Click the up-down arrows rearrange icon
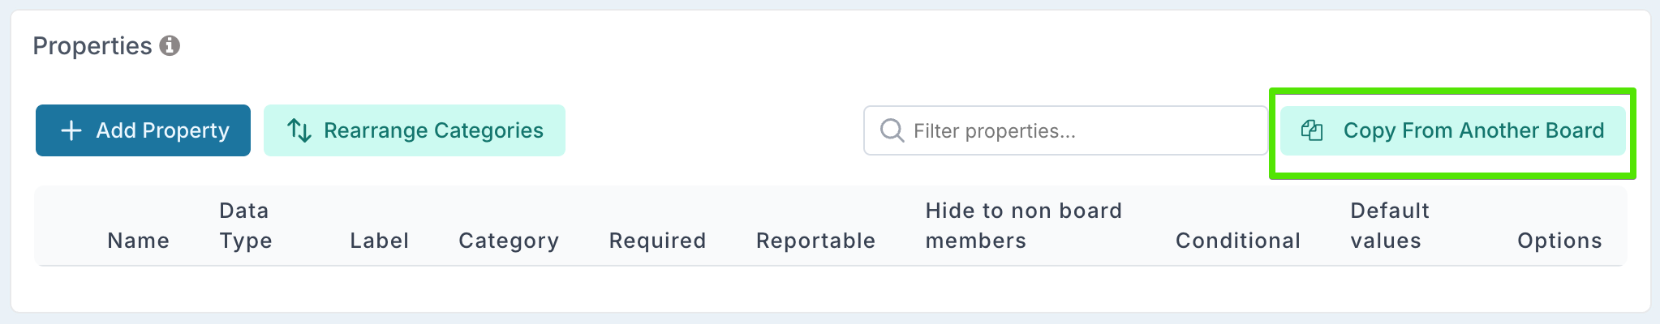1660x324 pixels. click(299, 130)
